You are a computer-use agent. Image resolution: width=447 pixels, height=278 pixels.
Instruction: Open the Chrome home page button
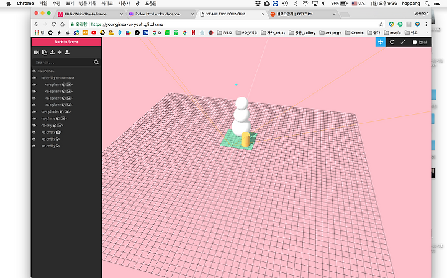click(63, 24)
